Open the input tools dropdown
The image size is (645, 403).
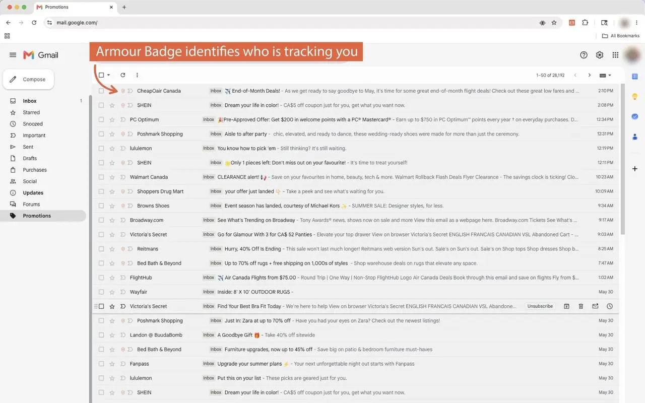[605, 75]
